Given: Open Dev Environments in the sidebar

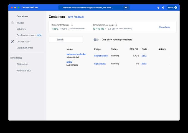Looking at the screenshot, I should point(26,35).
